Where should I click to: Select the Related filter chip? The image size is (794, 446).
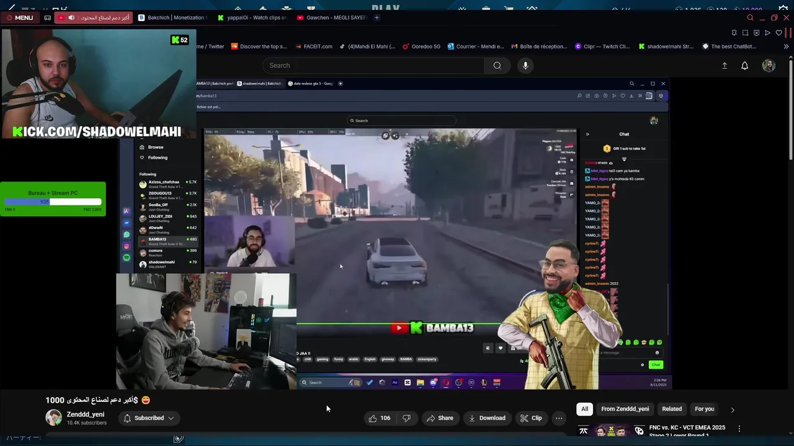click(672, 409)
